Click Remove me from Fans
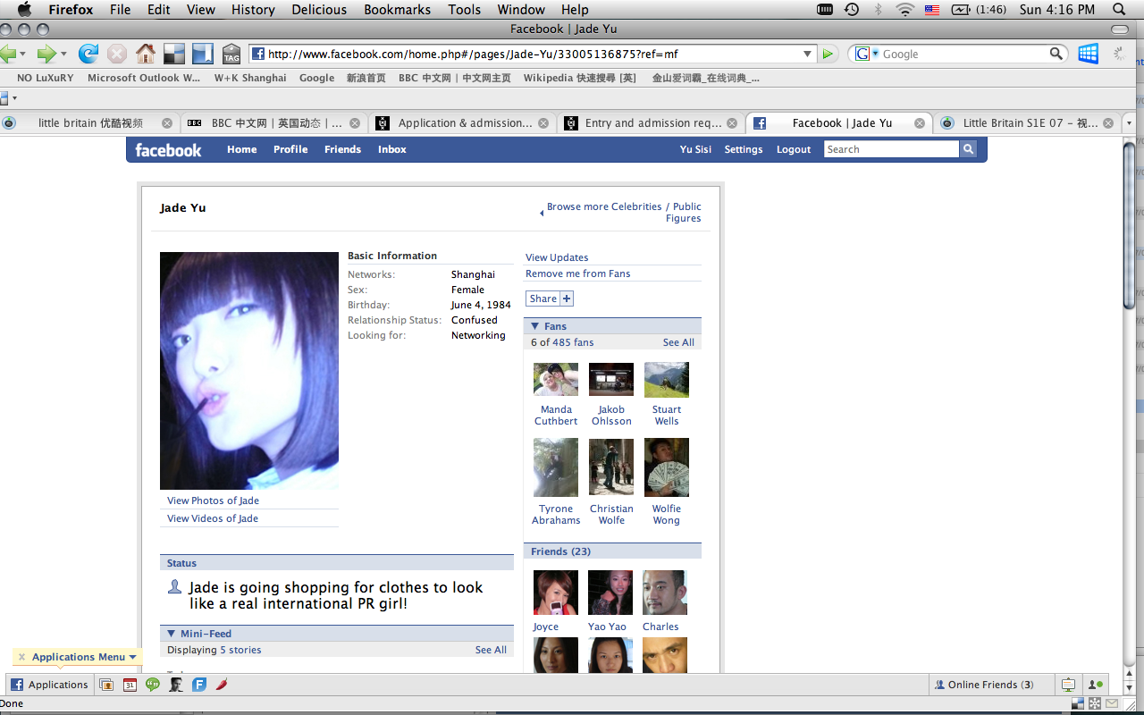The width and height of the screenshot is (1144, 715). (577, 273)
